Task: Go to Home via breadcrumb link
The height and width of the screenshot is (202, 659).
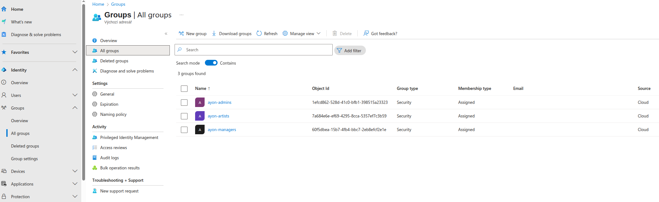Action: pyautogui.click(x=98, y=4)
